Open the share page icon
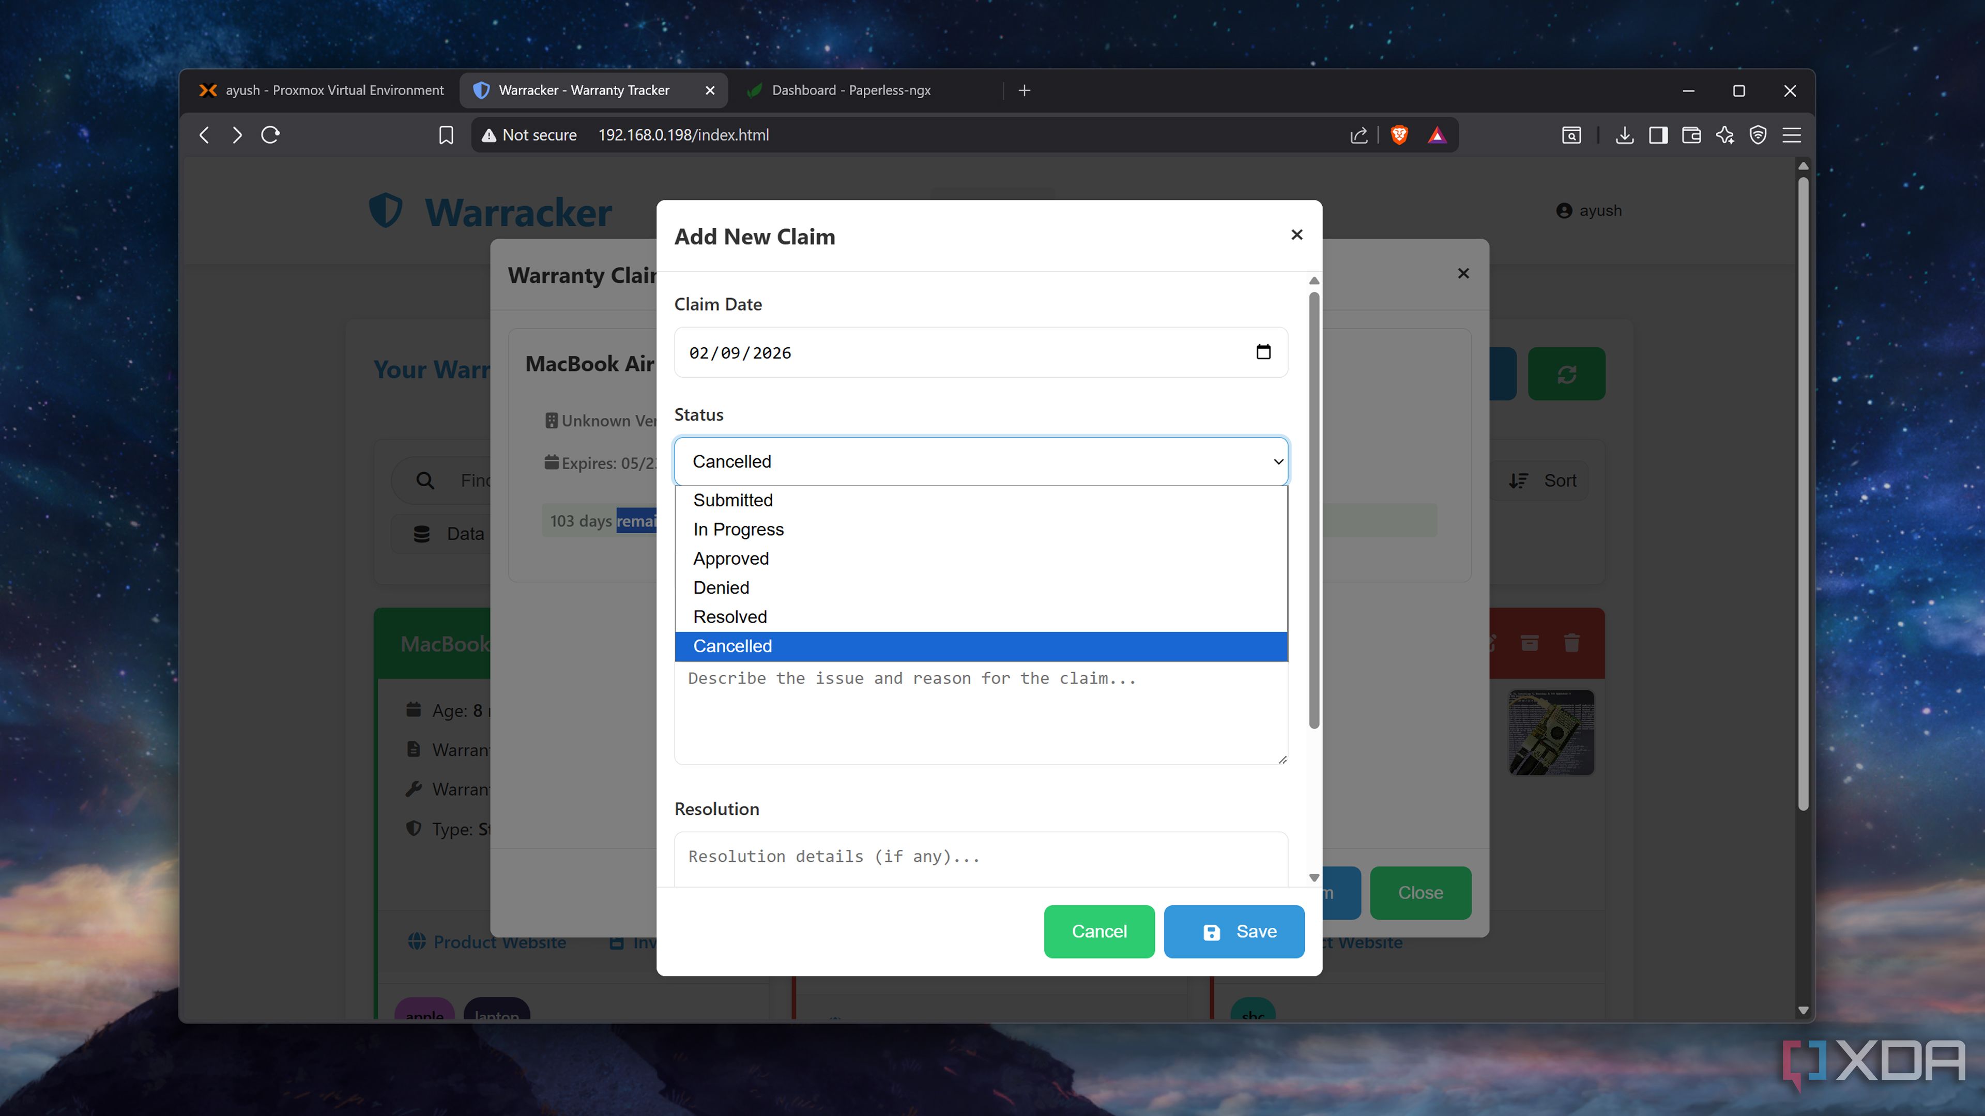 [1360, 135]
